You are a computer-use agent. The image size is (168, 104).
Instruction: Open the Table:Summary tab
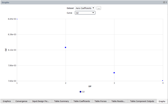62,101
